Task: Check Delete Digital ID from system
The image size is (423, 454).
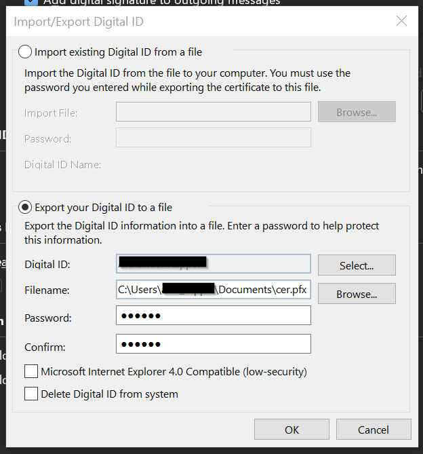Action: coord(31,394)
